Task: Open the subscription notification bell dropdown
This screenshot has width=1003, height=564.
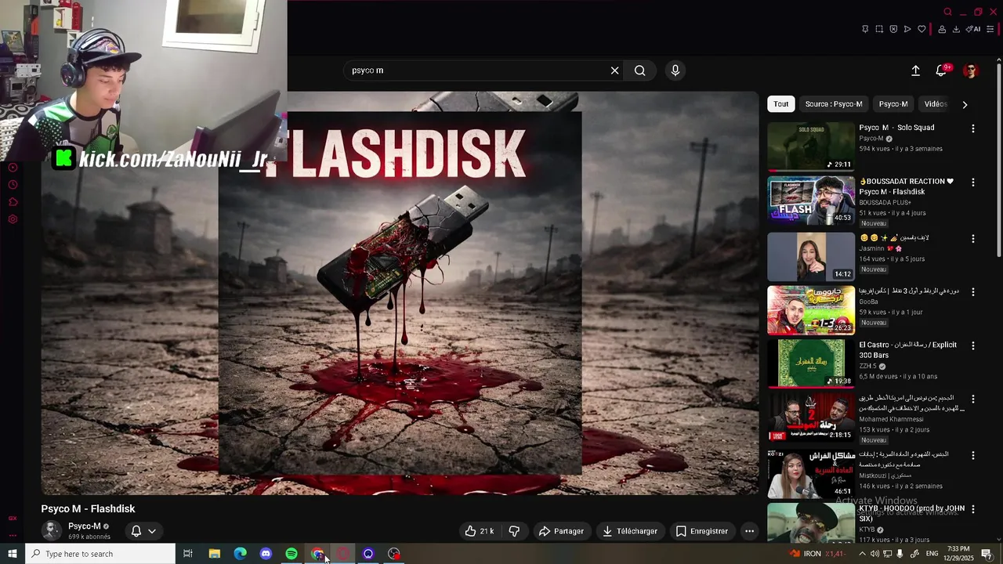Action: coord(143,531)
